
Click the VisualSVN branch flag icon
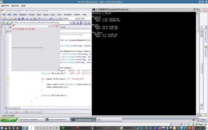tap(74, 23)
